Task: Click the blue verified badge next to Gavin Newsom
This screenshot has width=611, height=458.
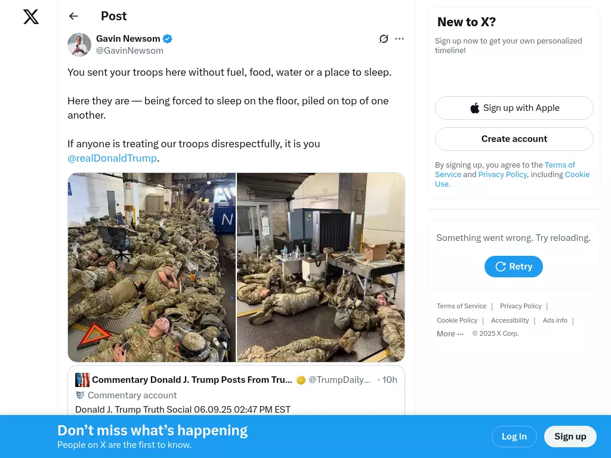Action: (x=168, y=39)
